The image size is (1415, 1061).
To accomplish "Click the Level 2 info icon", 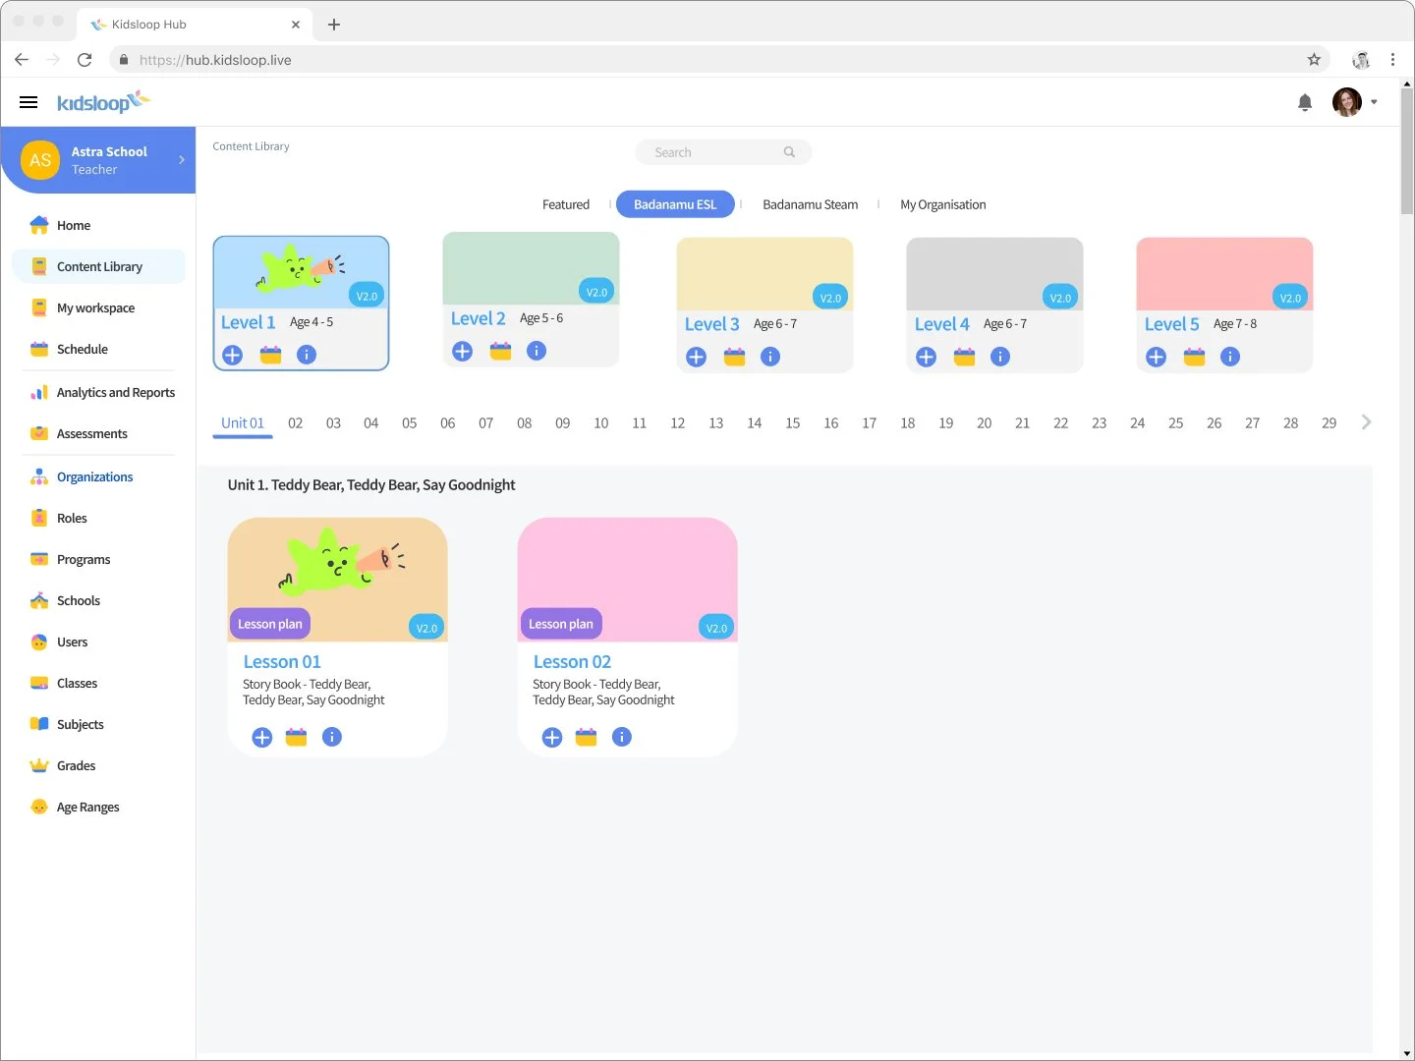I will pyautogui.click(x=537, y=351).
